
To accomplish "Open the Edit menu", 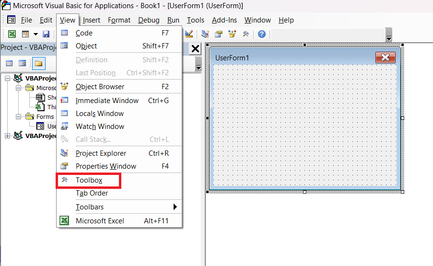I will pos(46,20).
